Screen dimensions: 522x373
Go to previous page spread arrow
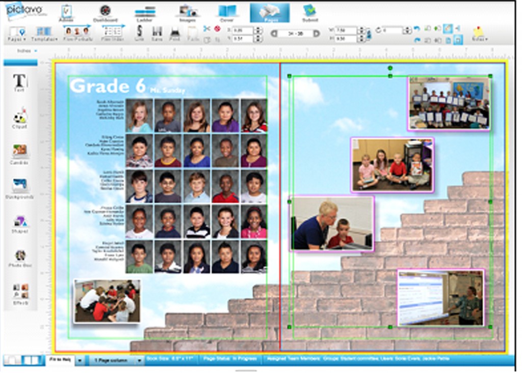pos(274,34)
